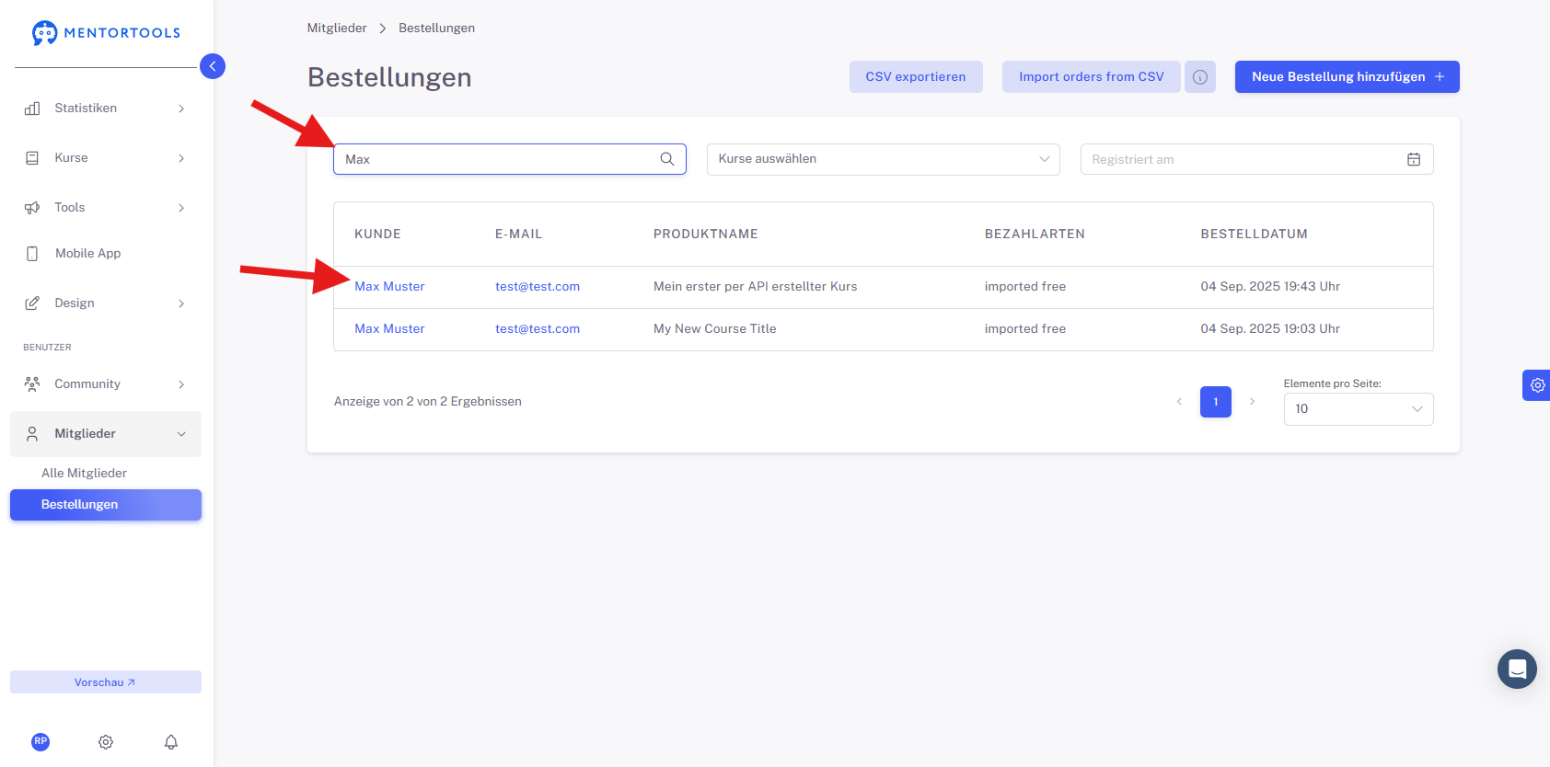Image resolution: width=1550 pixels, height=767 pixels.
Task: Click '04 Sep. 2025 19:43 Uhr' cell
Action: pos(1270,287)
